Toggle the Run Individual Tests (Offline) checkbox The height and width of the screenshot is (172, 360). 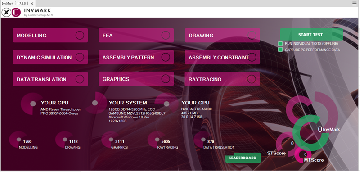tap(280, 44)
